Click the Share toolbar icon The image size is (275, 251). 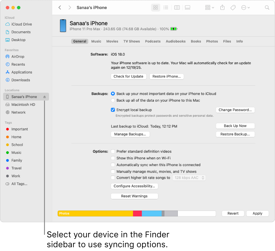(222, 8)
